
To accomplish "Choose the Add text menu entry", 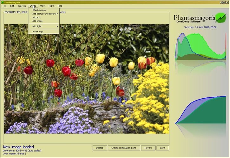I will (36, 17).
